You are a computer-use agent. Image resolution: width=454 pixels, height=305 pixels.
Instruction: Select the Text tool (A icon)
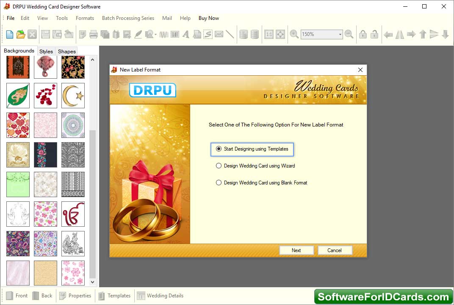(x=186, y=34)
